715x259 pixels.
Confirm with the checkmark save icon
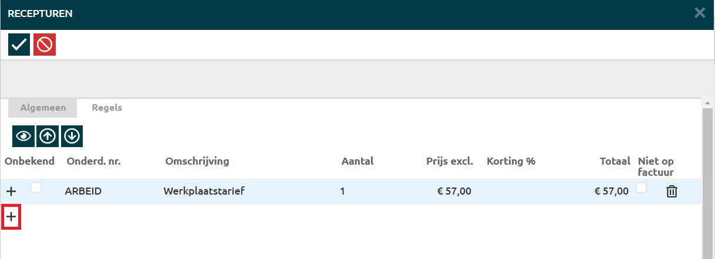19,45
